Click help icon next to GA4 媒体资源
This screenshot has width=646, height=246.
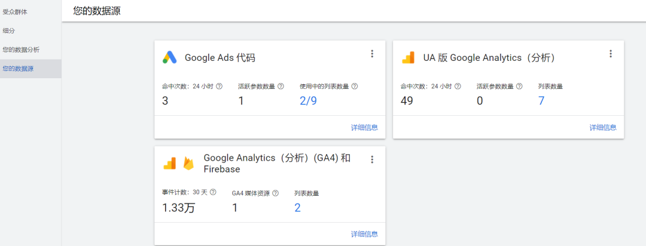point(275,193)
